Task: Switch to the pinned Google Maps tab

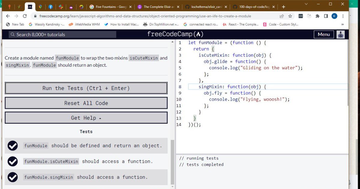Action: click(x=40, y=7)
